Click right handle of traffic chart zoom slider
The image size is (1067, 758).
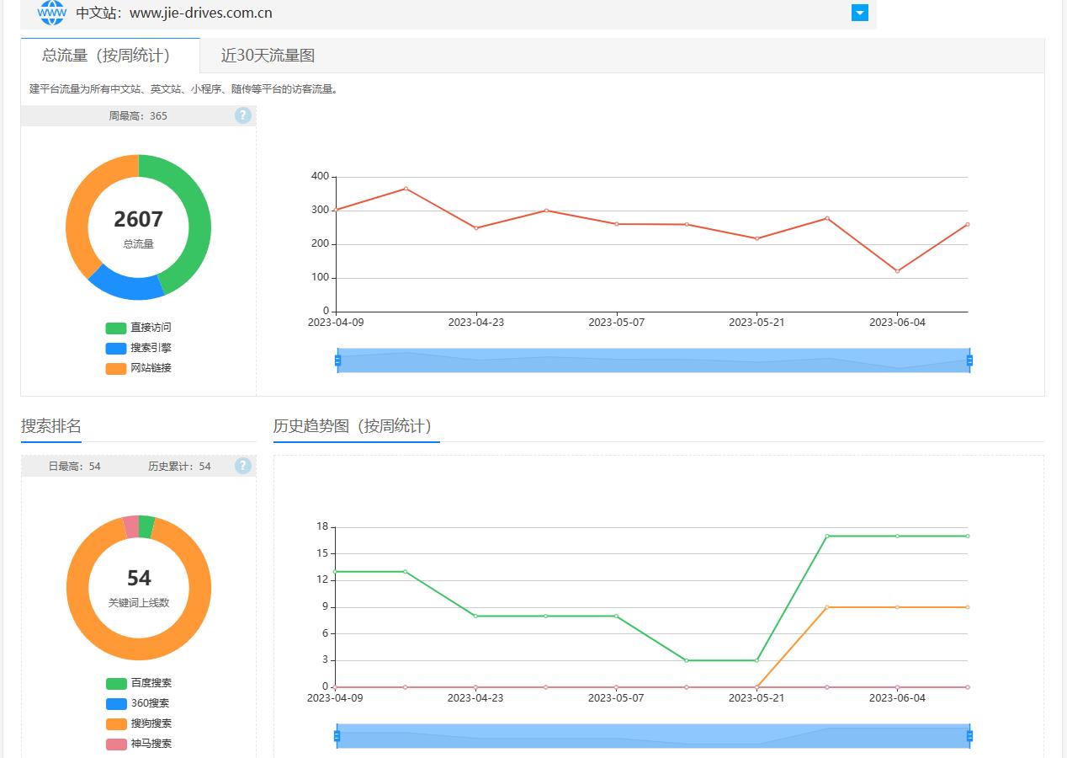[x=969, y=360]
